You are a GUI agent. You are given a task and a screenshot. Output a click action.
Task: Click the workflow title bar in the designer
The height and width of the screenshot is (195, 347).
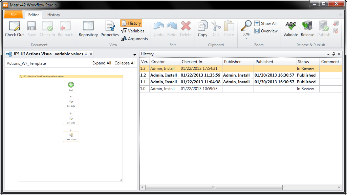[71, 76]
